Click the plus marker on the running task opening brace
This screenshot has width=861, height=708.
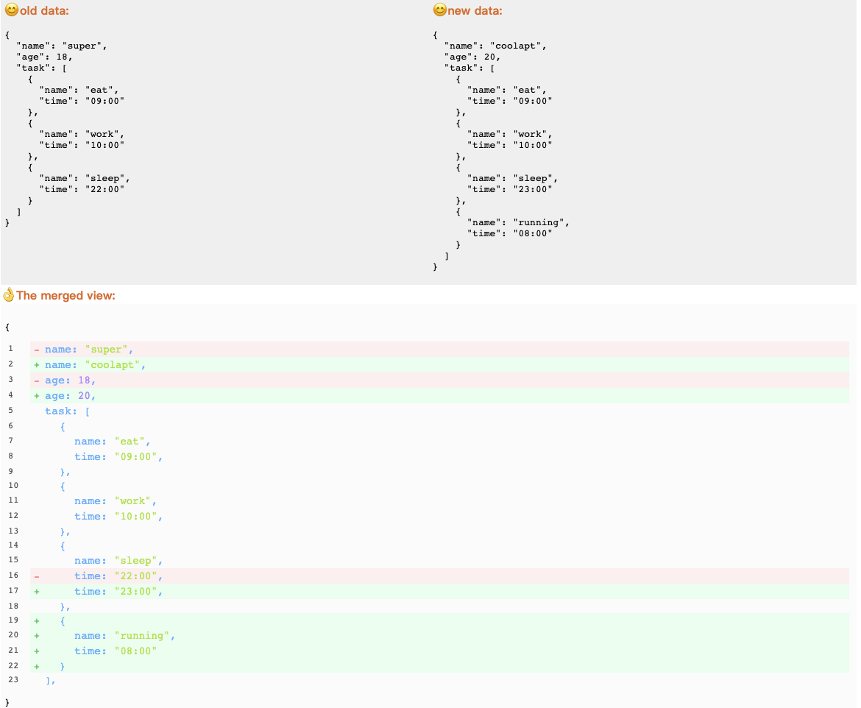coord(35,620)
